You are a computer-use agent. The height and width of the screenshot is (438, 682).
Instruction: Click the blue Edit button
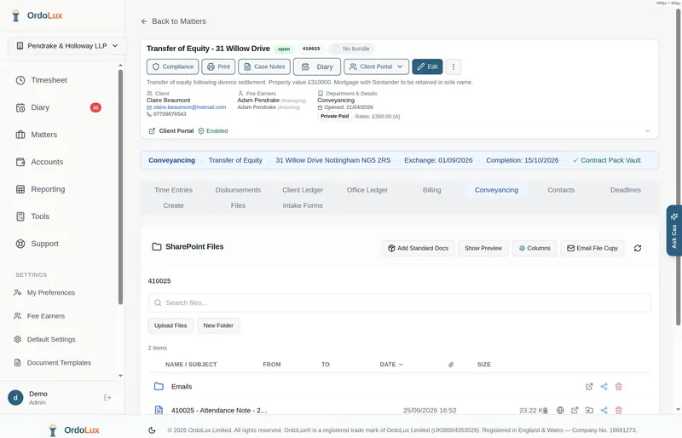click(428, 66)
